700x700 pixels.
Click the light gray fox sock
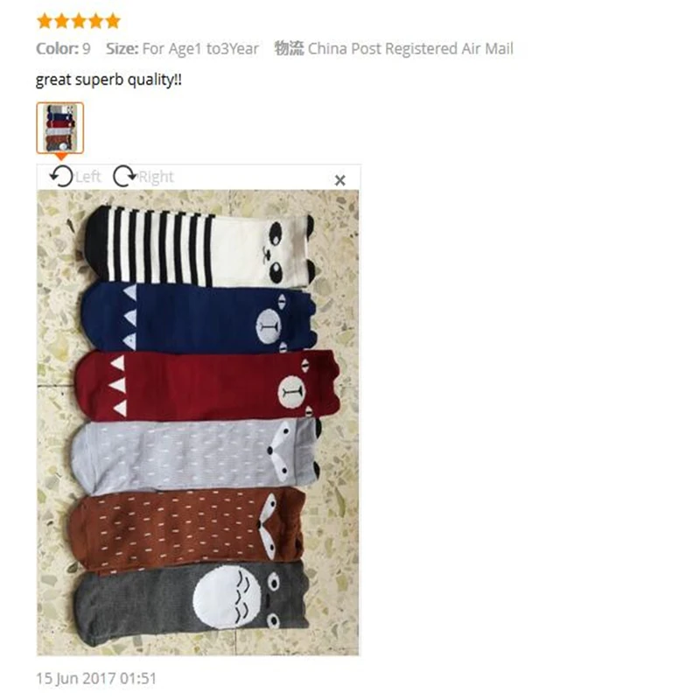(x=195, y=456)
